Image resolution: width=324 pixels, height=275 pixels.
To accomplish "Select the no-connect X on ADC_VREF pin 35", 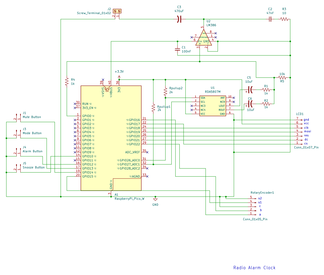I will pos(147,152).
